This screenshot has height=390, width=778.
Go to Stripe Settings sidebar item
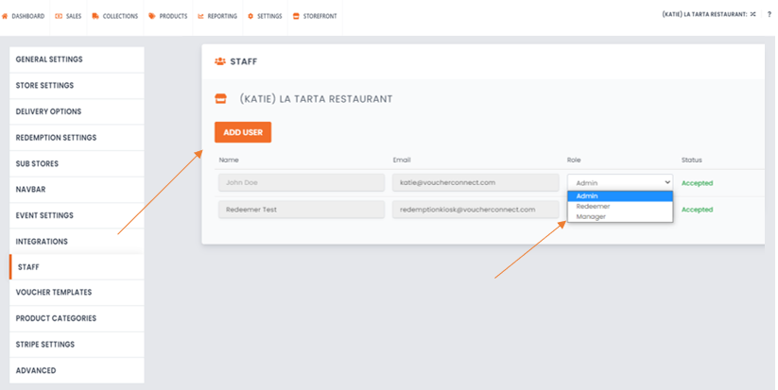tap(45, 345)
